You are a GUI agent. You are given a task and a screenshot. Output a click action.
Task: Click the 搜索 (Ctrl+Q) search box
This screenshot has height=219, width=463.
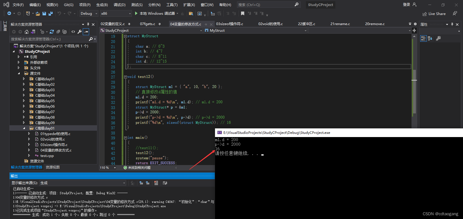tap(268, 5)
